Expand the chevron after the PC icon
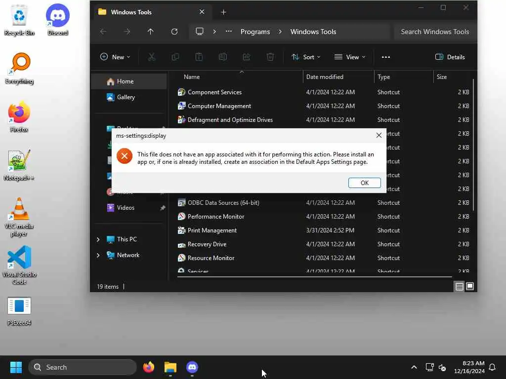Image resolution: width=506 pixels, height=379 pixels. [x=214, y=32]
